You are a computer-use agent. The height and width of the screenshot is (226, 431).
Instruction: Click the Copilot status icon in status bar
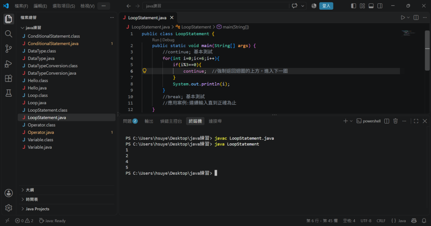click(414, 221)
